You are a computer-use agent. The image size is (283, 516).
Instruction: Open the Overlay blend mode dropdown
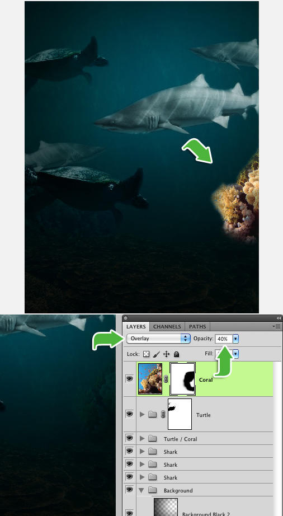(158, 338)
